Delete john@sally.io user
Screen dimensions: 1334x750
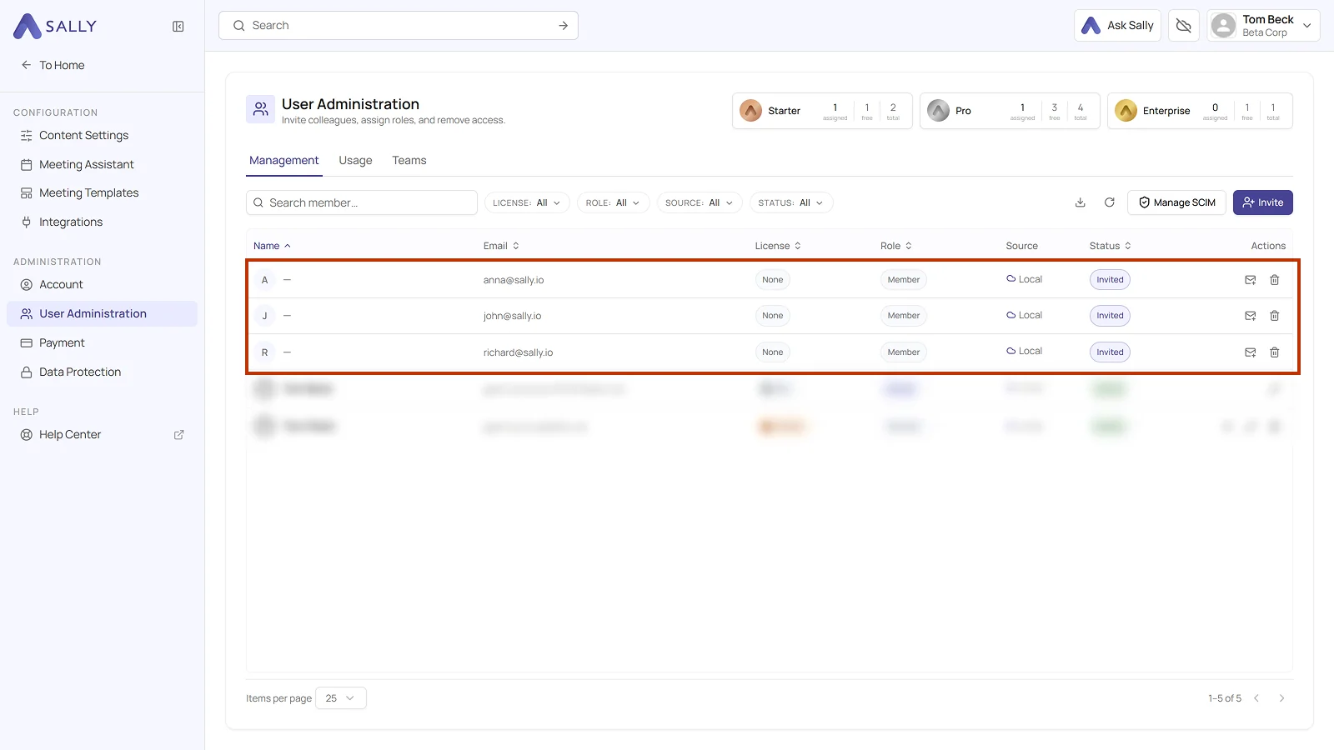1275,316
